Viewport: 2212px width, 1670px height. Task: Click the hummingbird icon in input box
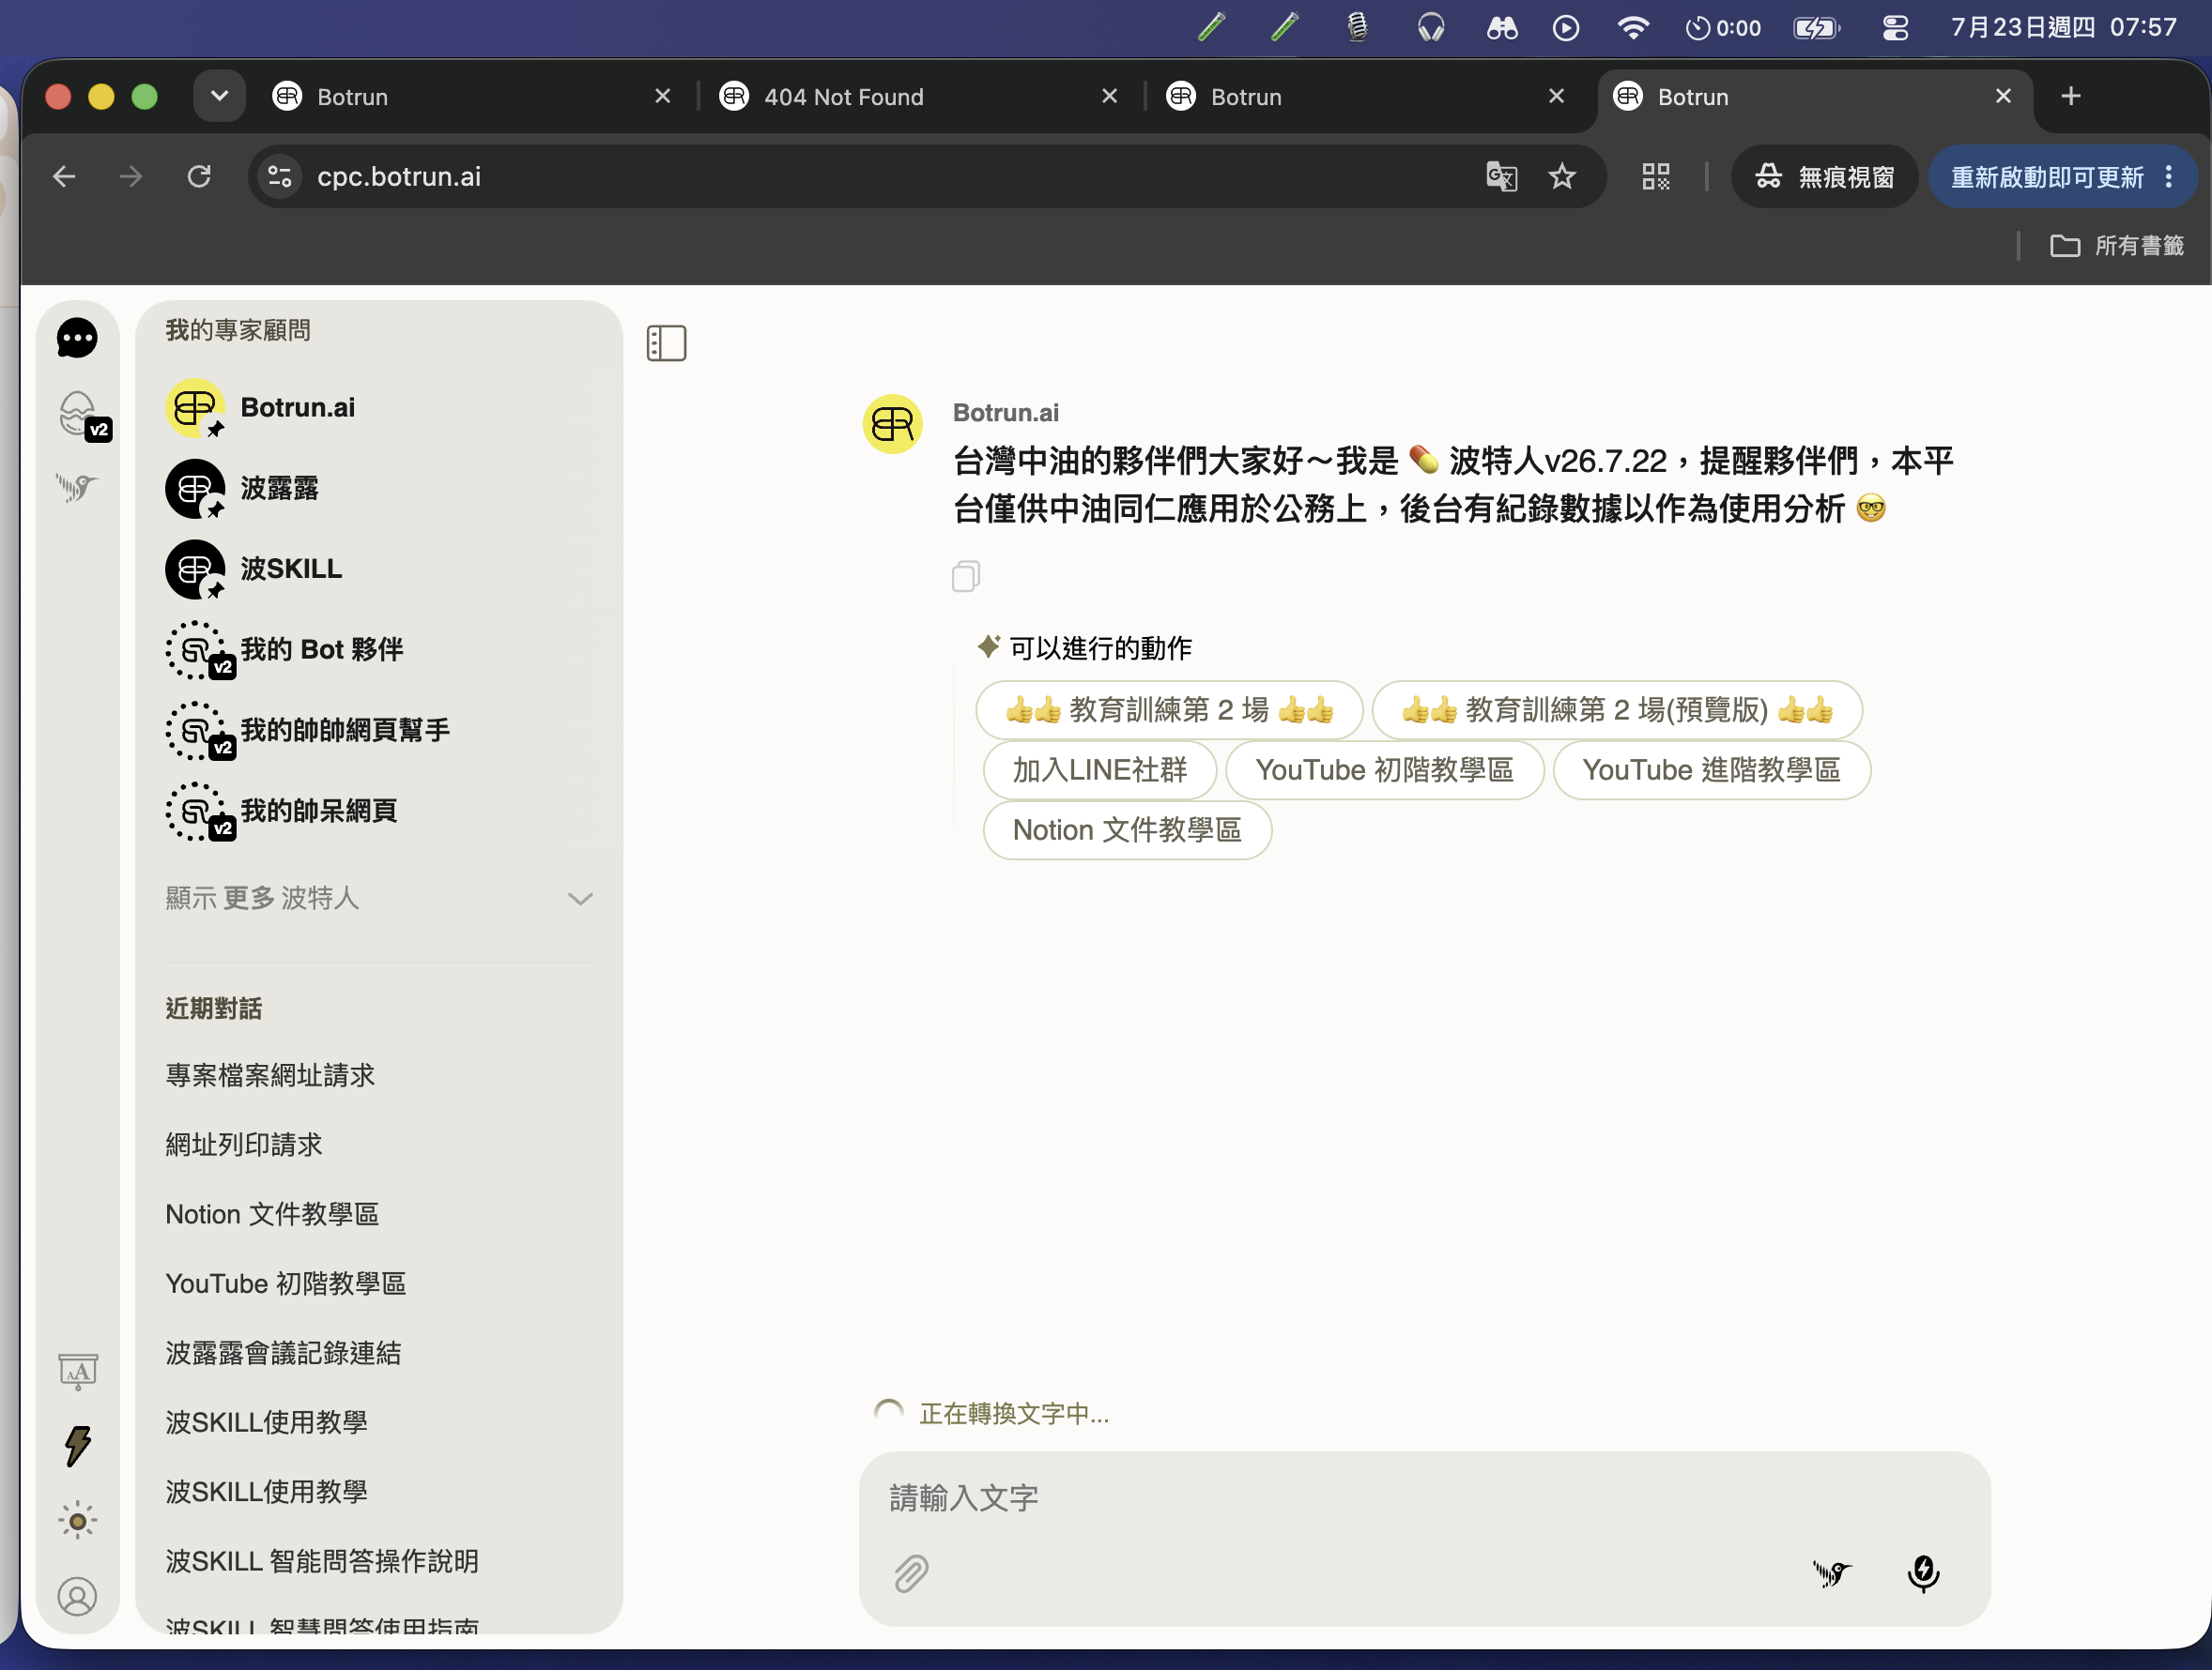coord(1832,1573)
